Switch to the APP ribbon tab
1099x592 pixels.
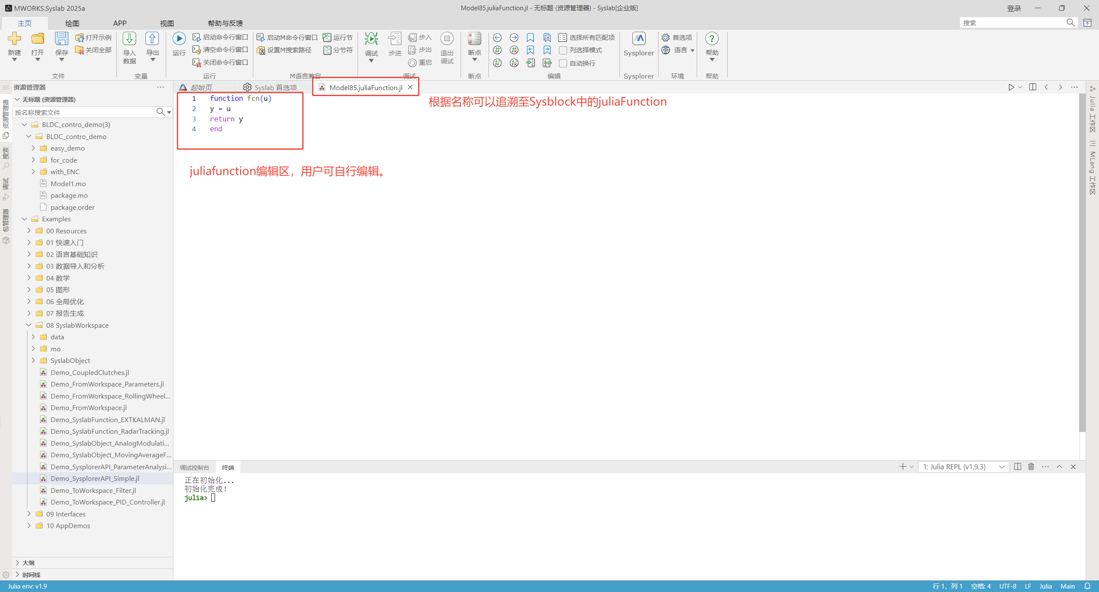(120, 23)
